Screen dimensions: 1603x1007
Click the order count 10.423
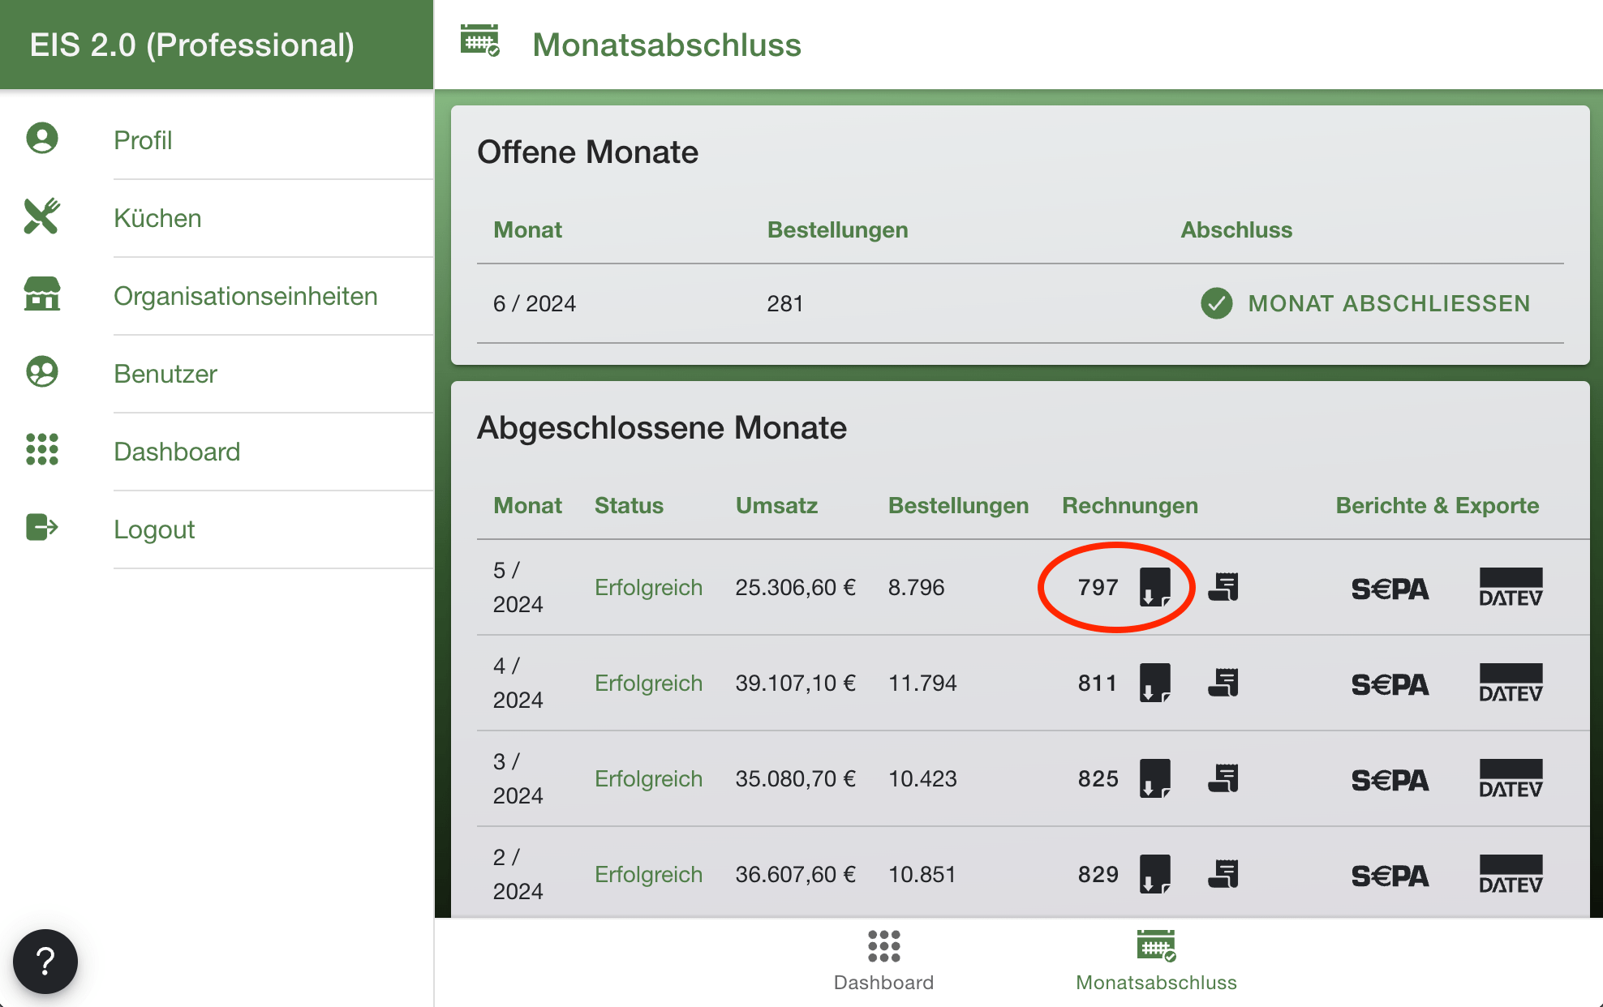pos(922,778)
